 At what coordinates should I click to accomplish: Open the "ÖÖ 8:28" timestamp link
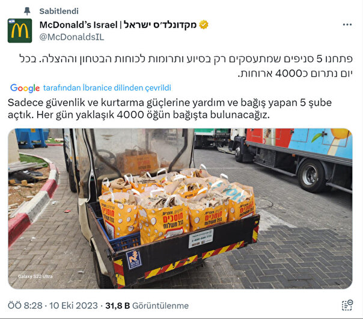click(x=25, y=306)
